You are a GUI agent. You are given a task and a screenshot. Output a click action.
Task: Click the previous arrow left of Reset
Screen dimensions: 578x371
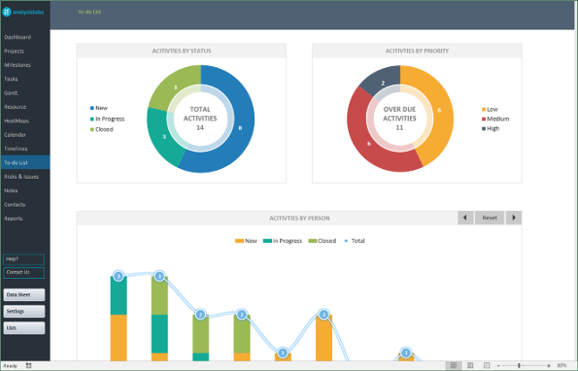465,218
